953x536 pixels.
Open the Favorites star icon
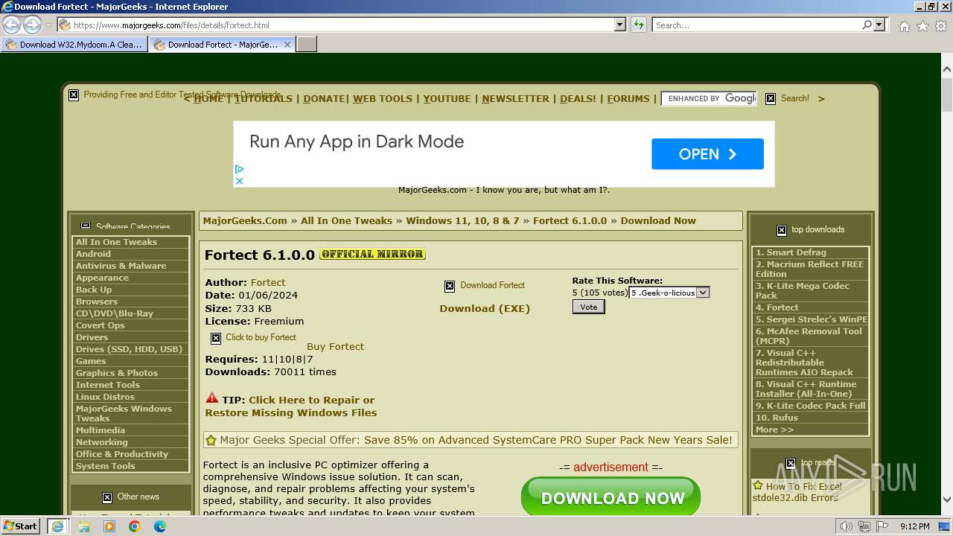click(922, 26)
